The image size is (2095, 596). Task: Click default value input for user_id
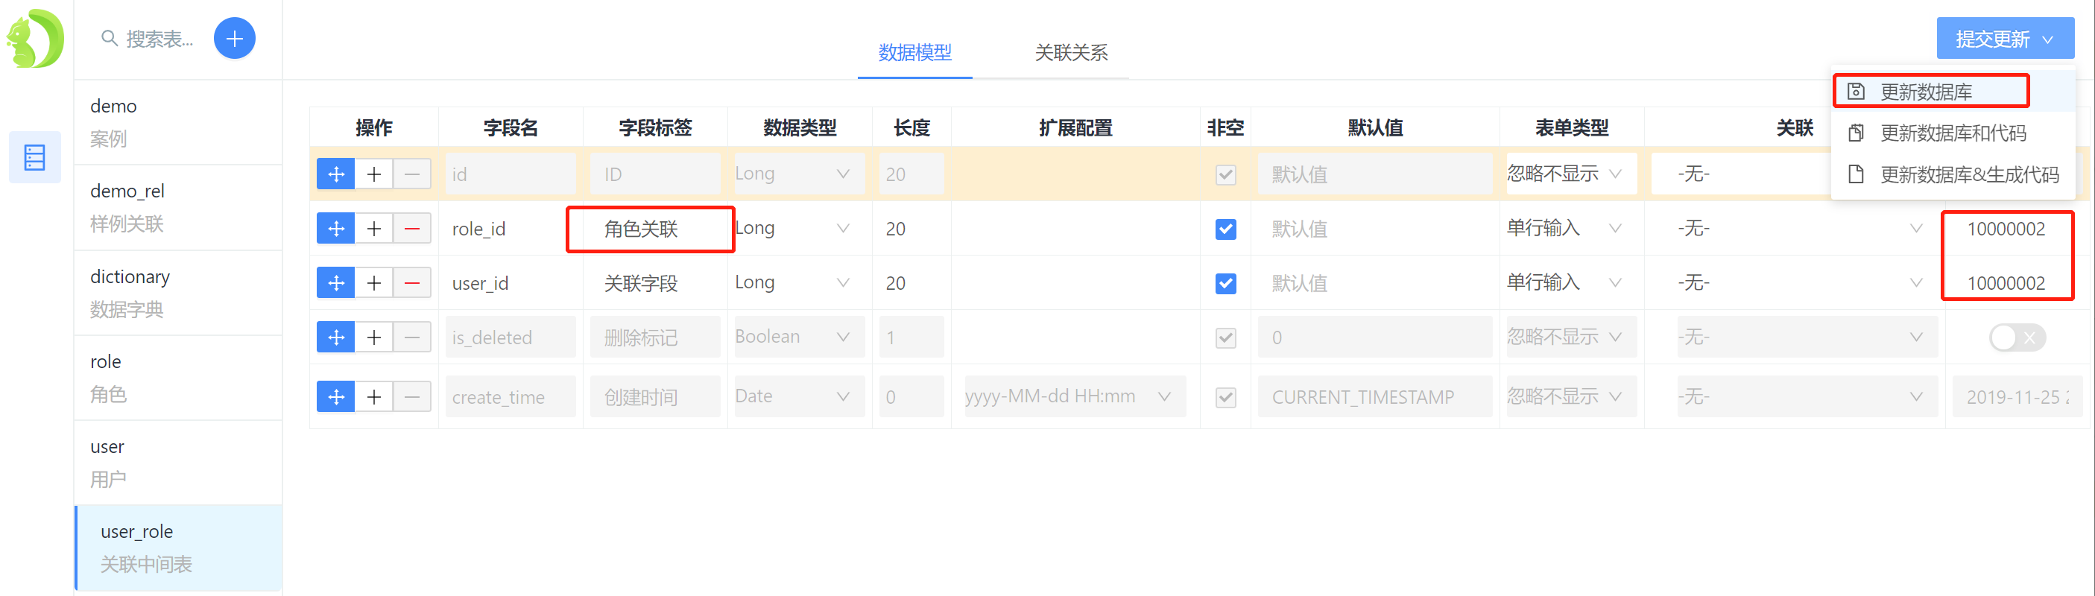click(x=1374, y=283)
